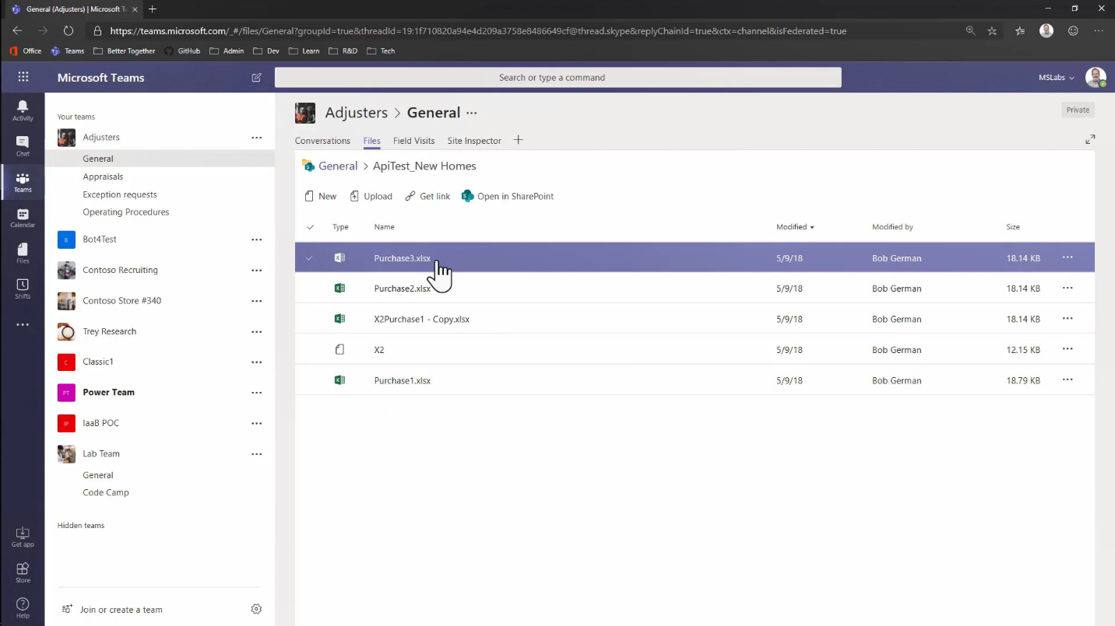1115x626 pixels.
Task: Toggle the Purchase3.xlsx row checkmark
Action: click(x=310, y=257)
